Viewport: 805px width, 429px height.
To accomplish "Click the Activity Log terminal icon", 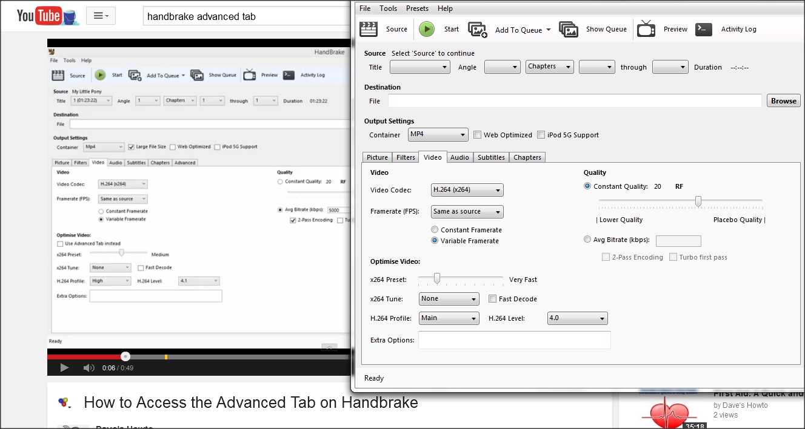I will (x=704, y=29).
